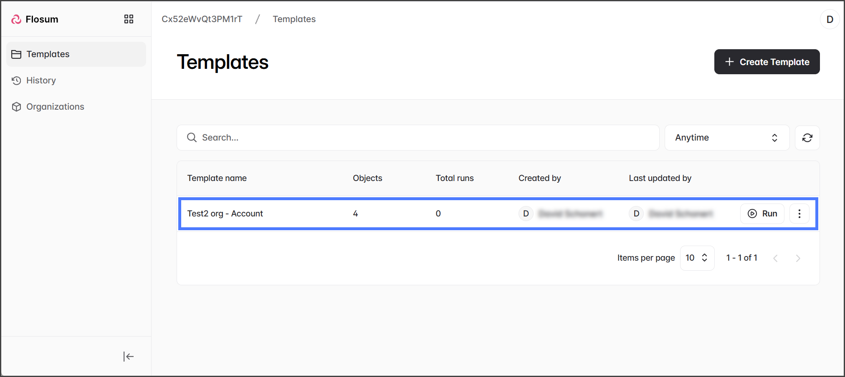Click the Templates breadcrumb link

coord(294,19)
